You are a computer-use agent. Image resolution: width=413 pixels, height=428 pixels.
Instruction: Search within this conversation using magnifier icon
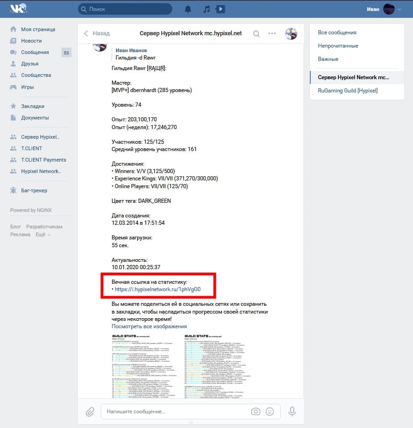[256, 33]
